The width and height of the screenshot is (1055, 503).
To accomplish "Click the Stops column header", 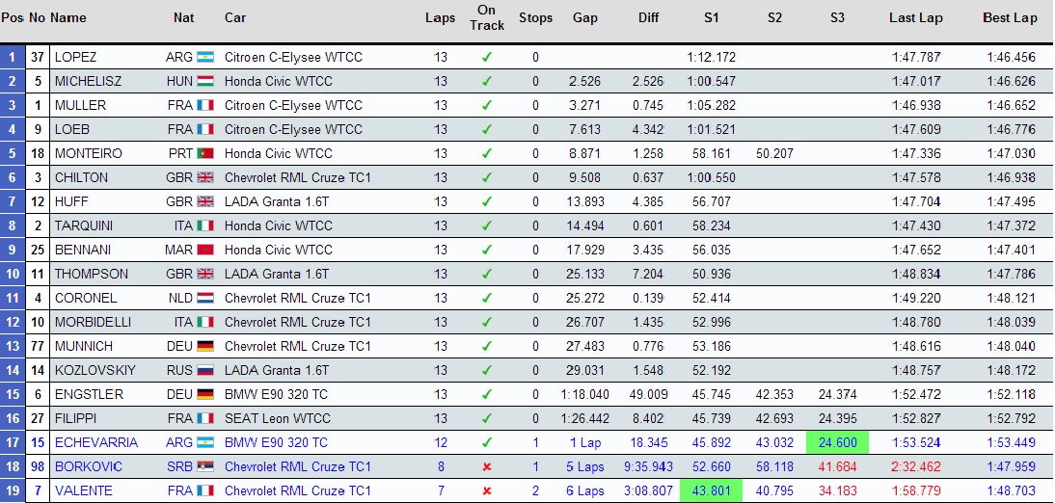I will (x=535, y=18).
